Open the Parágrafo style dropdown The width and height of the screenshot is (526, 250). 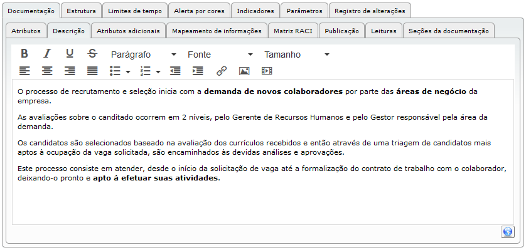[x=144, y=55]
